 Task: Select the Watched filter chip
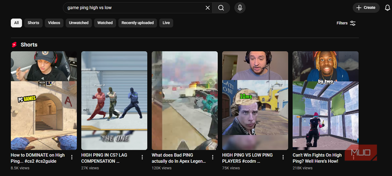point(105,23)
